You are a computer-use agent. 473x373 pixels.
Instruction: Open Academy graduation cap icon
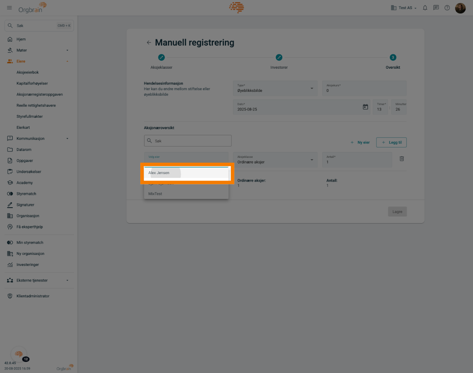10,183
